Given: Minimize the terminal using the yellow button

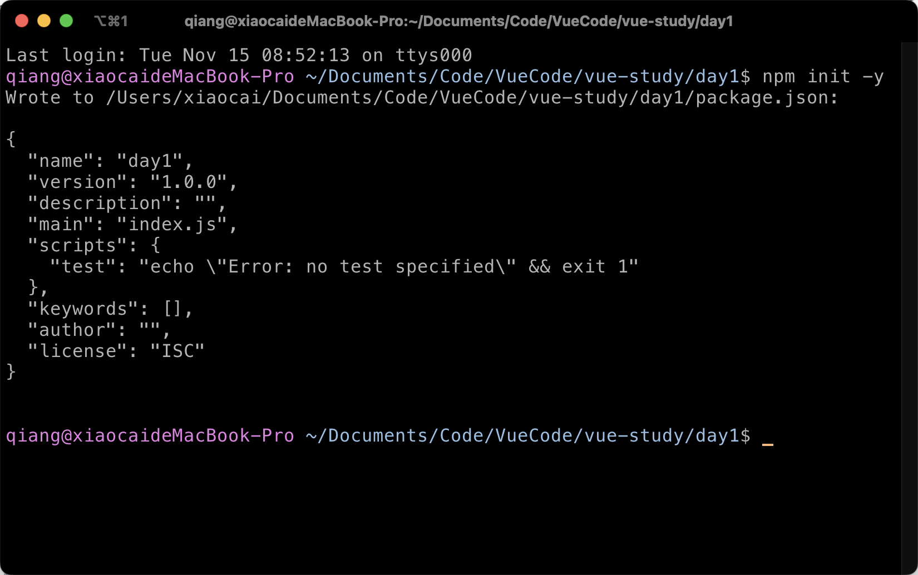Looking at the screenshot, I should (44, 21).
